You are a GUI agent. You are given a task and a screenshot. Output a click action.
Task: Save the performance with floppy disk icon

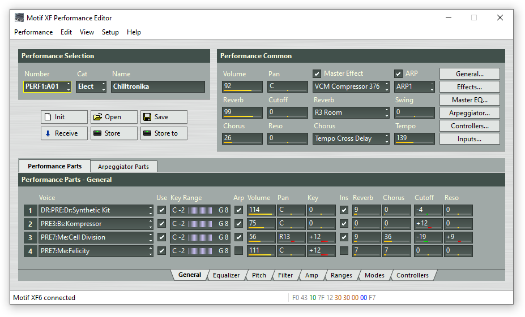click(x=163, y=117)
